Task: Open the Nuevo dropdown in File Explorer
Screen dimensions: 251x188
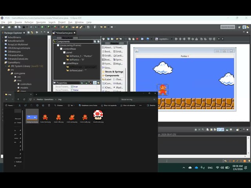Action: point(9,105)
